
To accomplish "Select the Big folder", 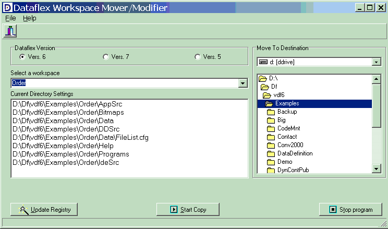I will pyautogui.click(x=281, y=120).
